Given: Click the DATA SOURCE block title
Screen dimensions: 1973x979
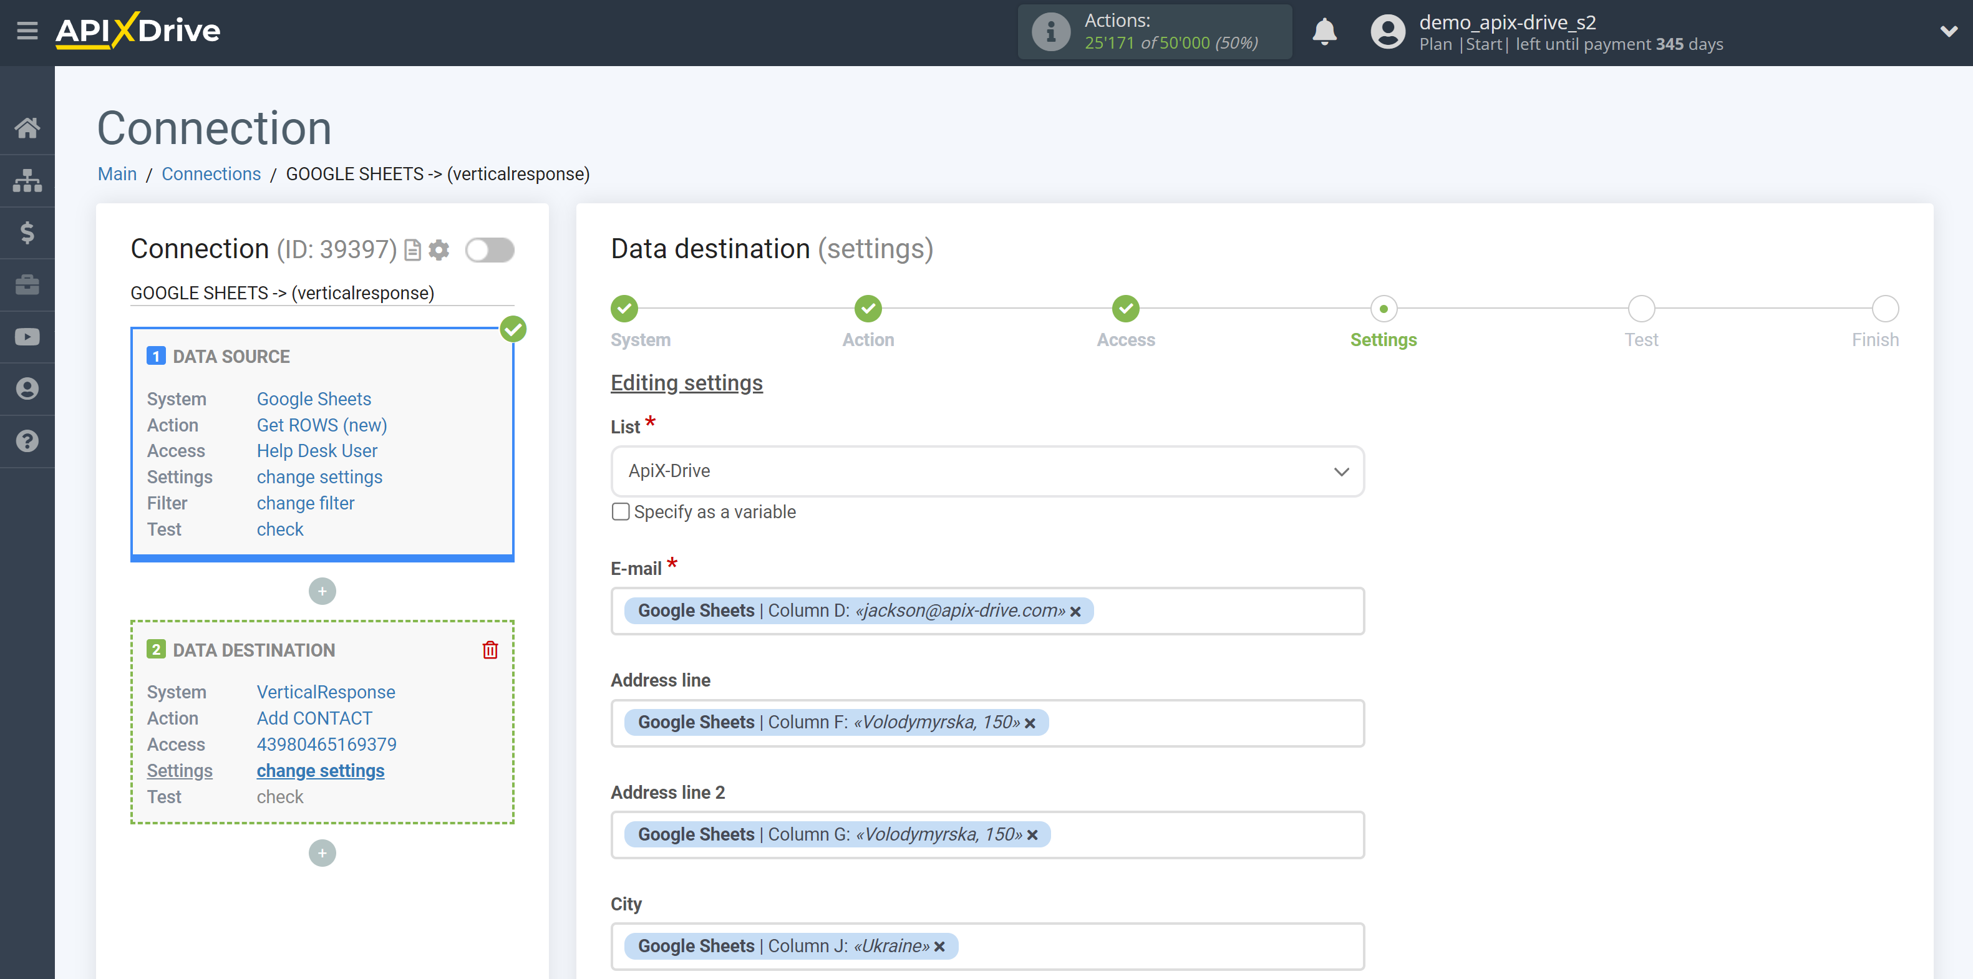Looking at the screenshot, I should [x=231, y=357].
